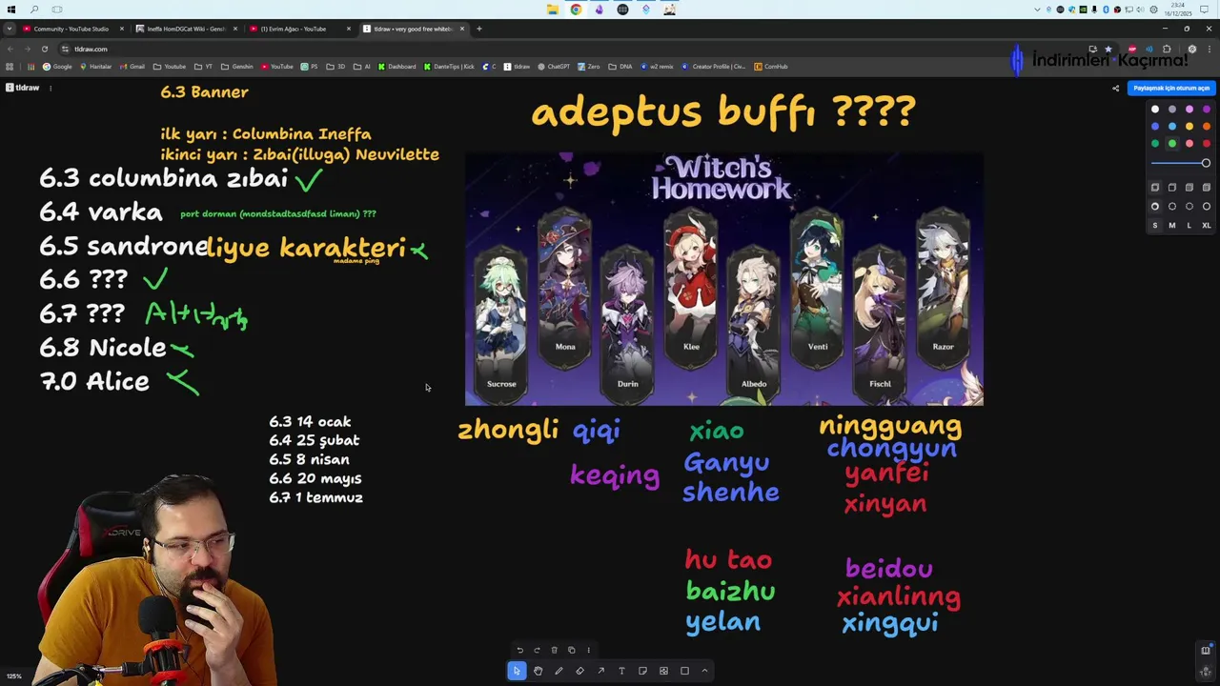1220x686 pixels.
Task: Set dash style to draw
Action: click(x=1155, y=207)
